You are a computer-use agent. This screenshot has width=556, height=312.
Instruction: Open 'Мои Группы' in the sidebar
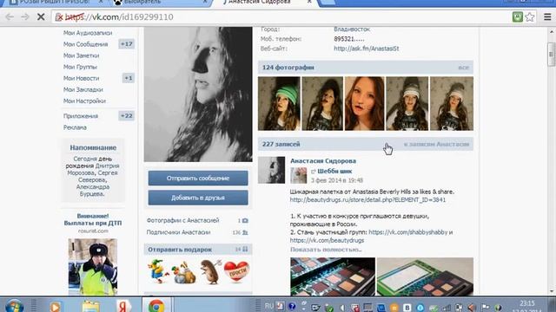pyautogui.click(x=80, y=67)
